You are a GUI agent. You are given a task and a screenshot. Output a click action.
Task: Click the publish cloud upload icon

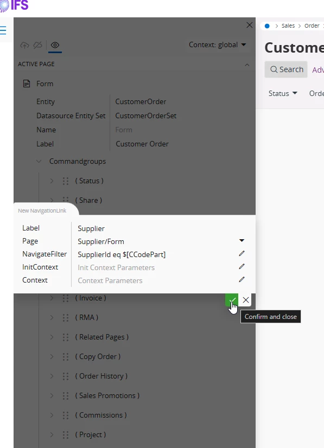click(x=24, y=45)
